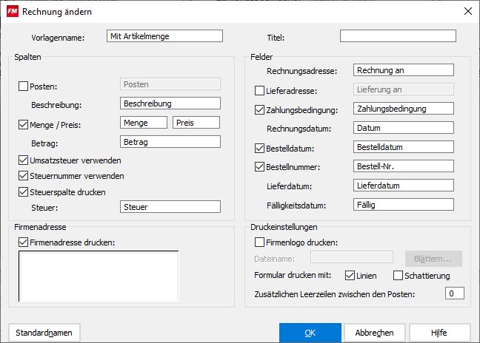Focus the empty Titel input field
480x343 pixels.
[x=398, y=35]
